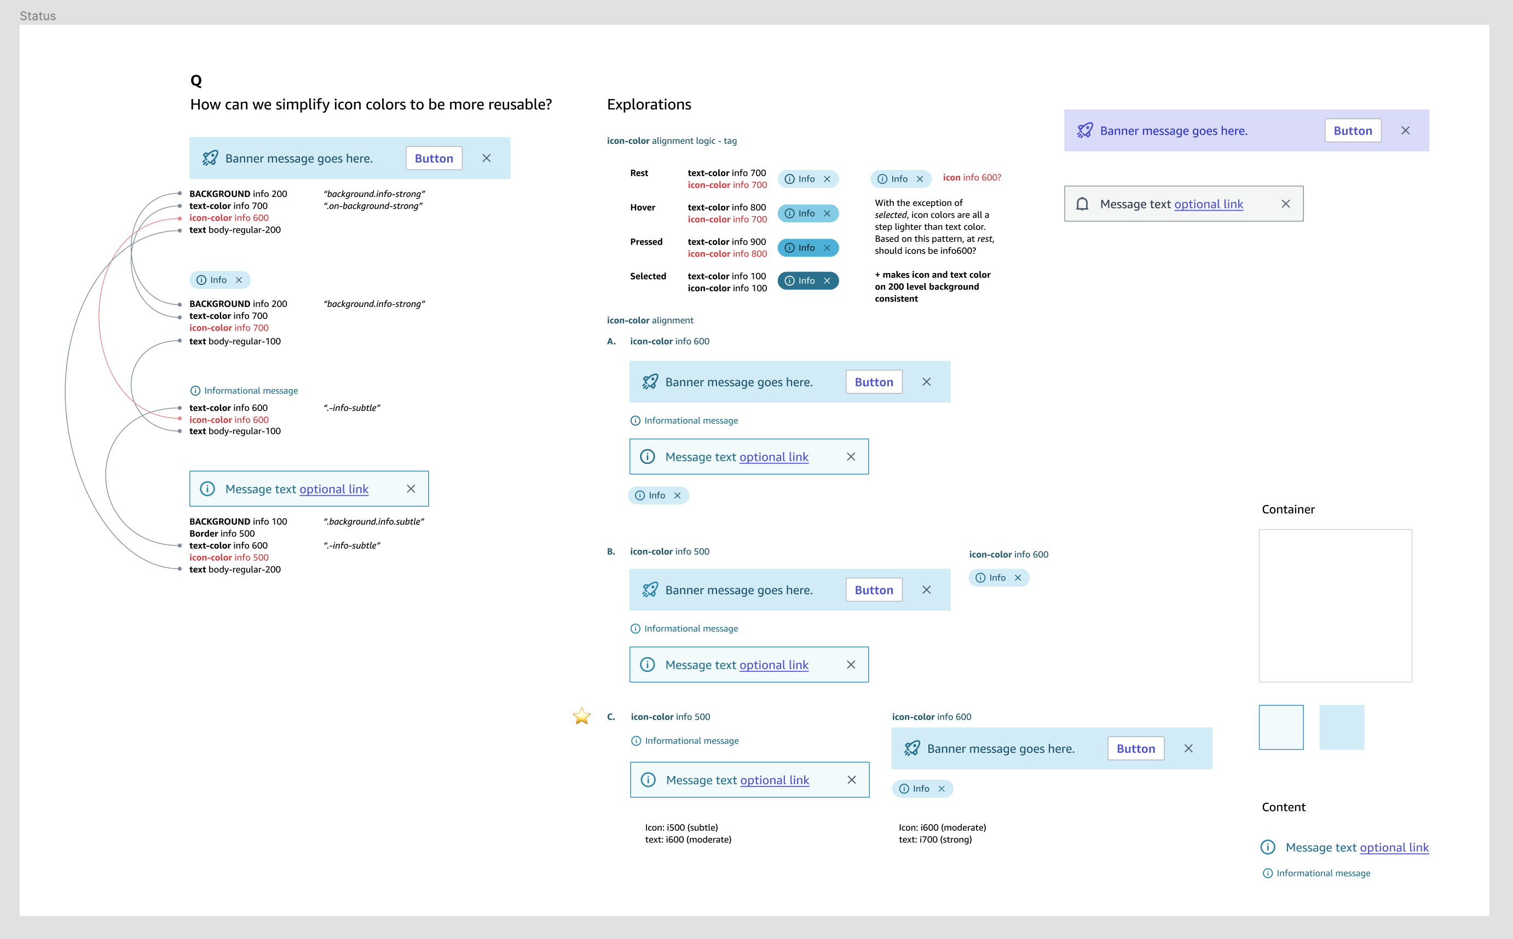Click the rocket icon in the banner below the question heading
The height and width of the screenshot is (939, 1513).
(x=210, y=158)
